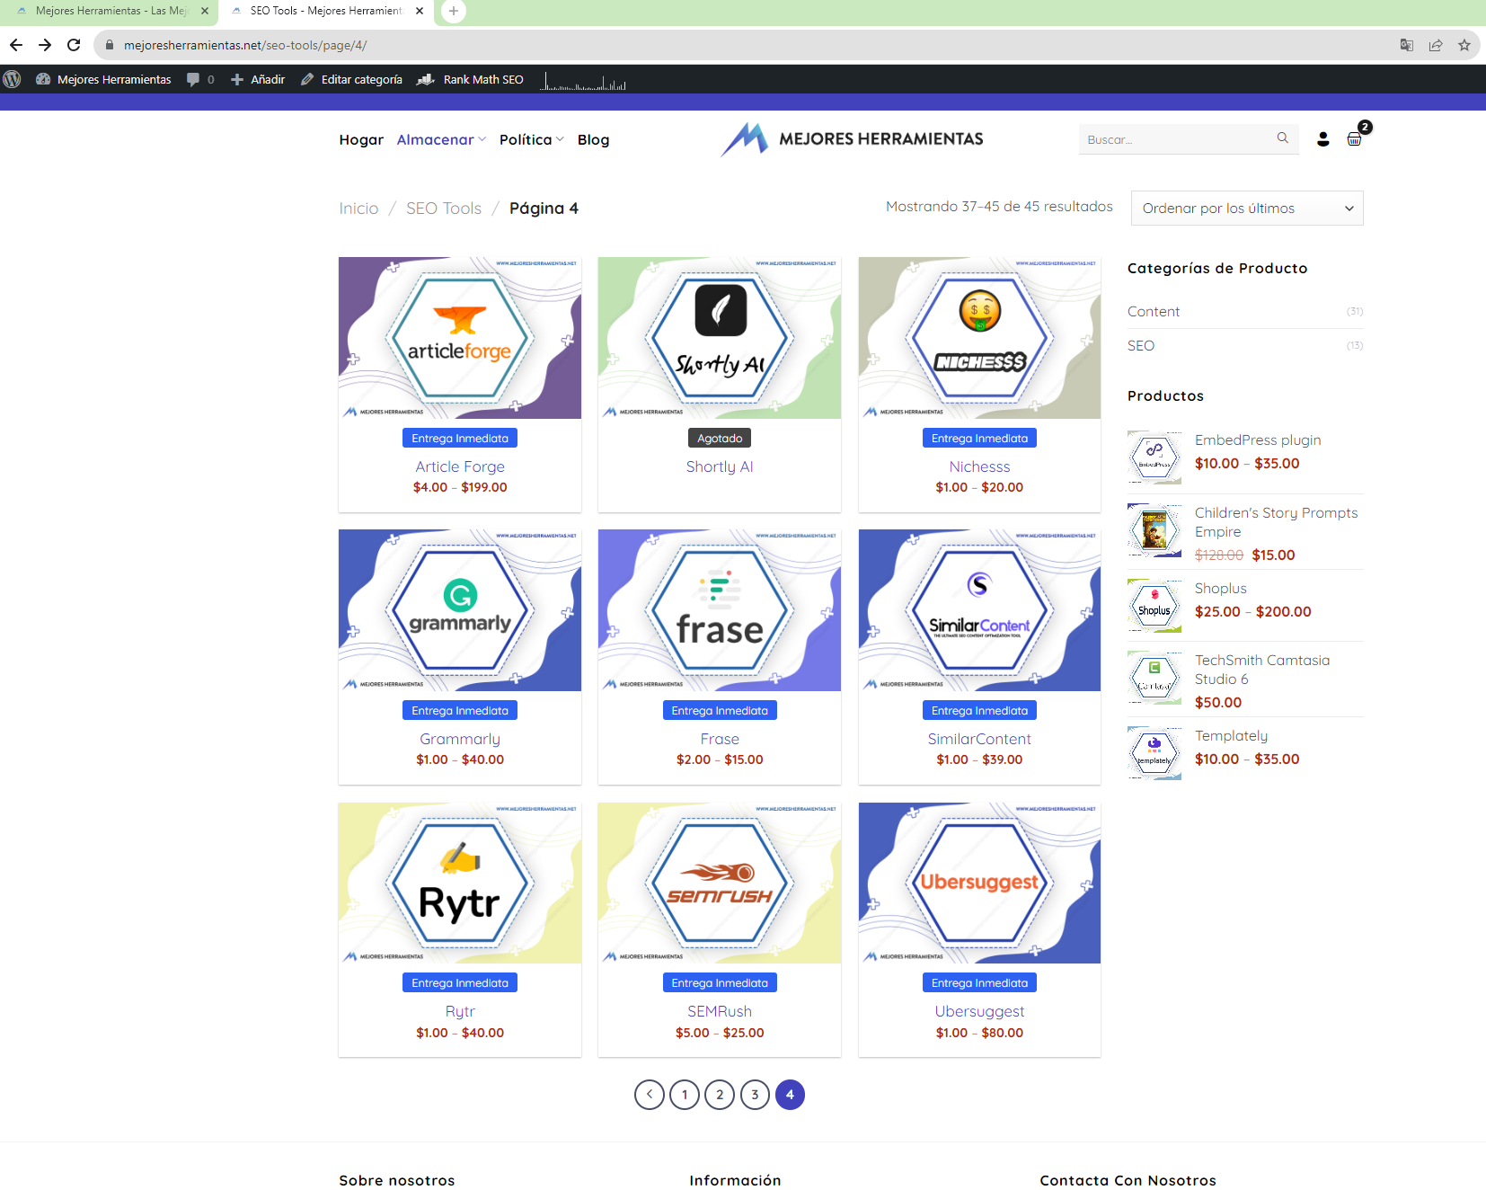Image resolution: width=1486 pixels, height=1190 pixels.
Task: Close the first 'Mejores Herramientas - Las Mej' tab
Action: point(205,11)
